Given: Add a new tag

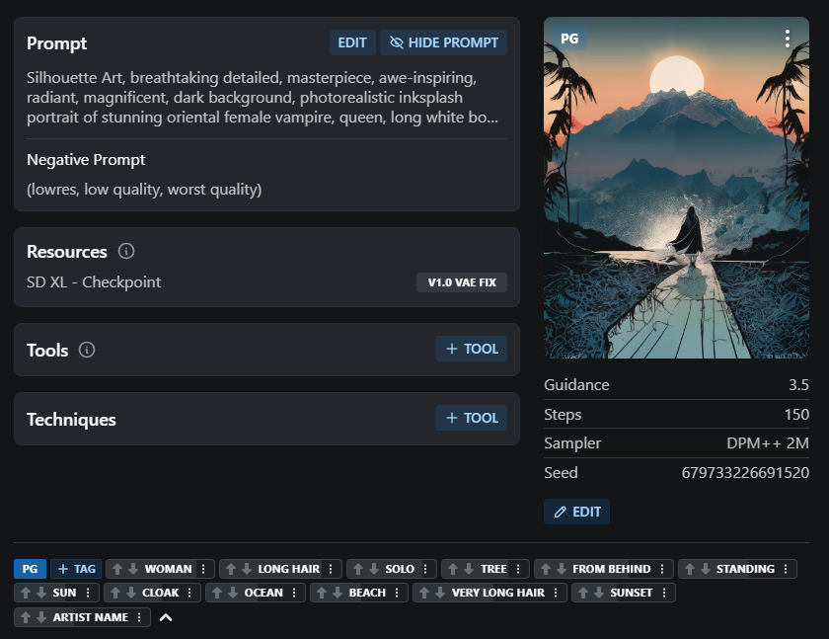Looking at the screenshot, I should tap(76, 569).
